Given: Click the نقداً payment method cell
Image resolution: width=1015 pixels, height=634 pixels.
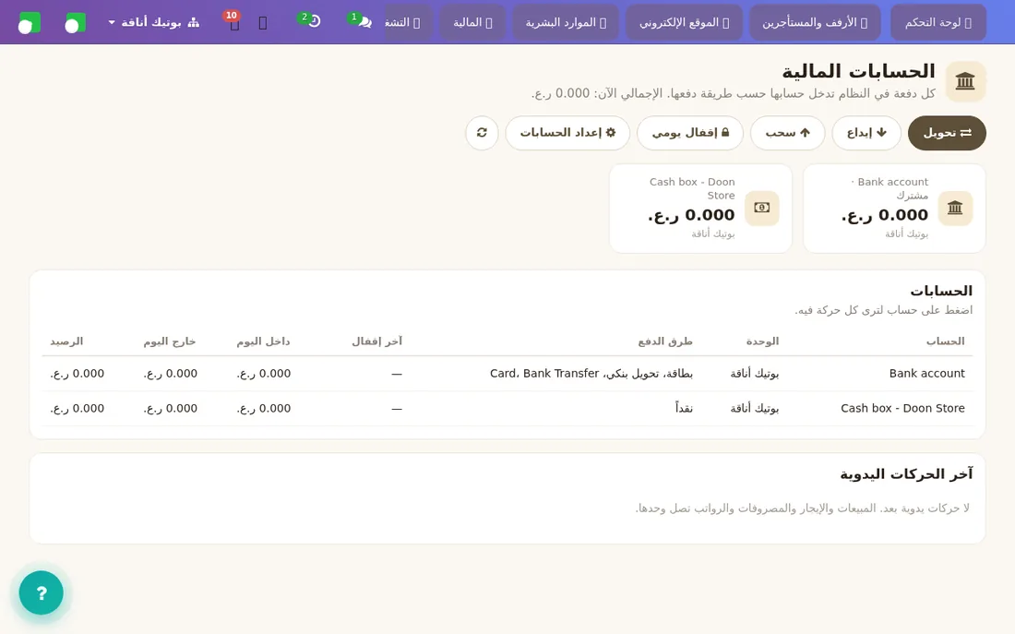Looking at the screenshot, I should click(x=684, y=409).
